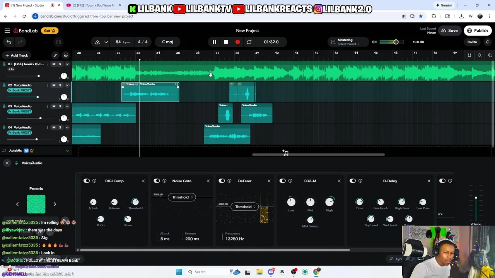Screen dimensions: 495x278
Task: Disable the DIGI Comp effect
Action: (x=87, y=181)
